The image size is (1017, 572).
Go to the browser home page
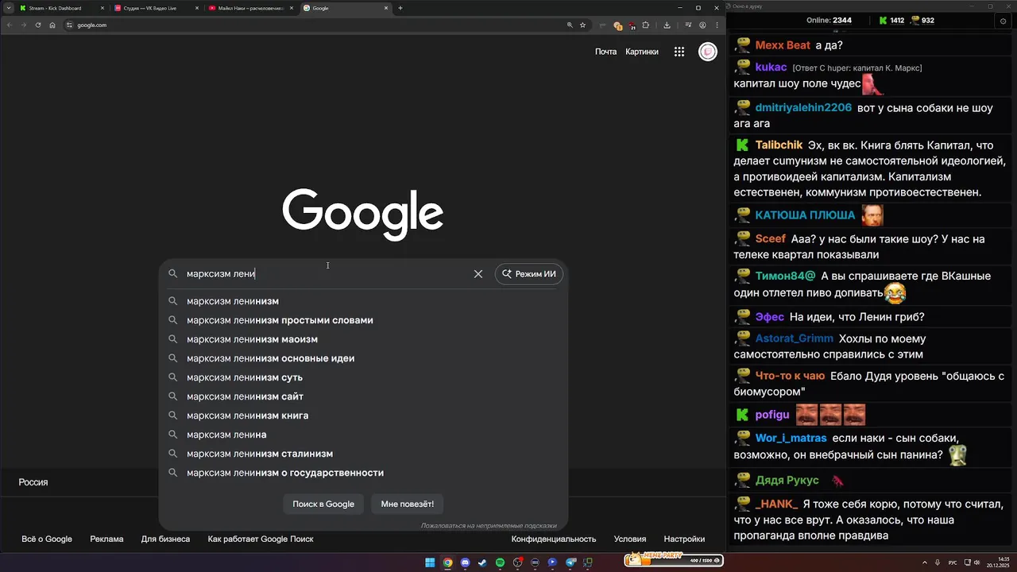pyautogui.click(x=52, y=25)
